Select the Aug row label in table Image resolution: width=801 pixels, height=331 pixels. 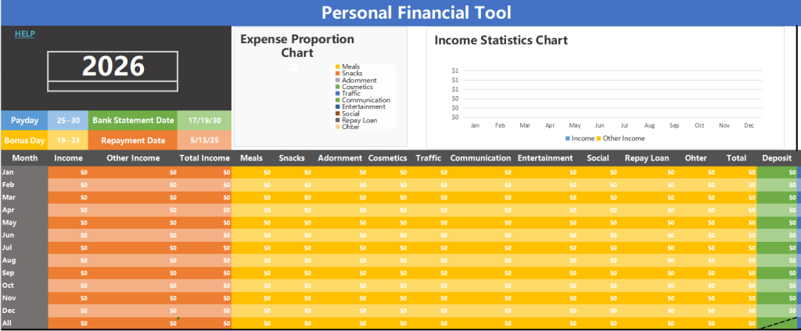click(9, 260)
